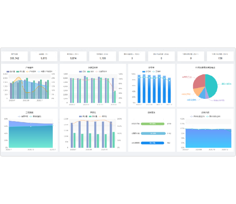Click cyan line legend icon in third top chart
Screen dimensions: 236x204
154,71
